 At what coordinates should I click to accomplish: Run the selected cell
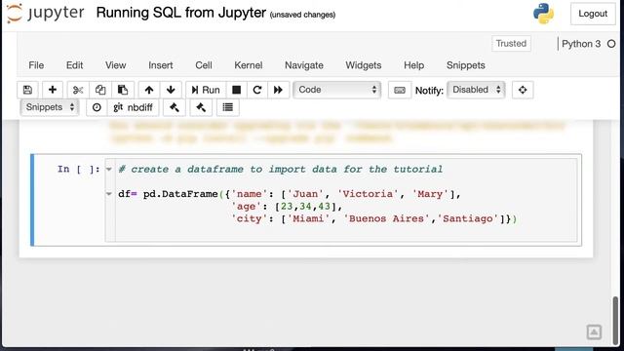click(206, 90)
